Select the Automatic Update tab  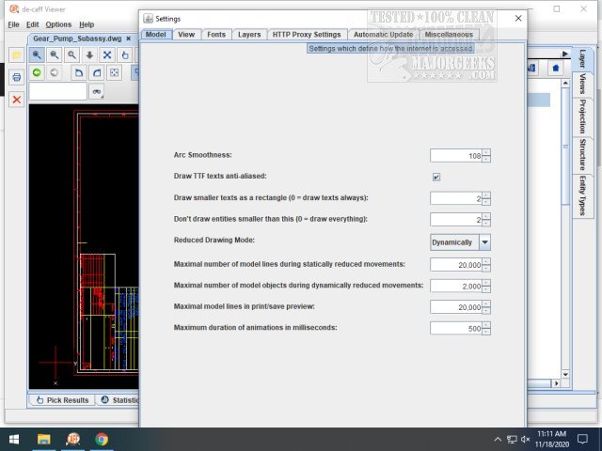pyautogui.click(x=383, y=35)
